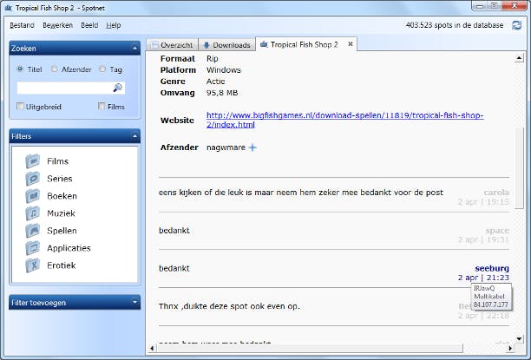Switch to the Downloads tab
531x360 pixels.
[x=227, y=45]
